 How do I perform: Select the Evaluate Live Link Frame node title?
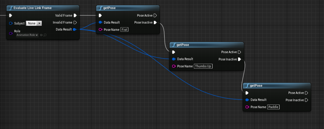(32, 8)
